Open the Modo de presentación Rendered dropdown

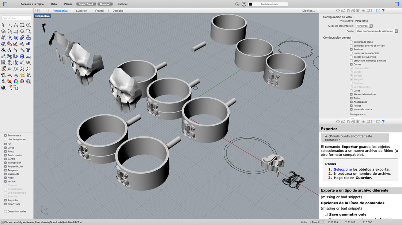pos(364,26)
